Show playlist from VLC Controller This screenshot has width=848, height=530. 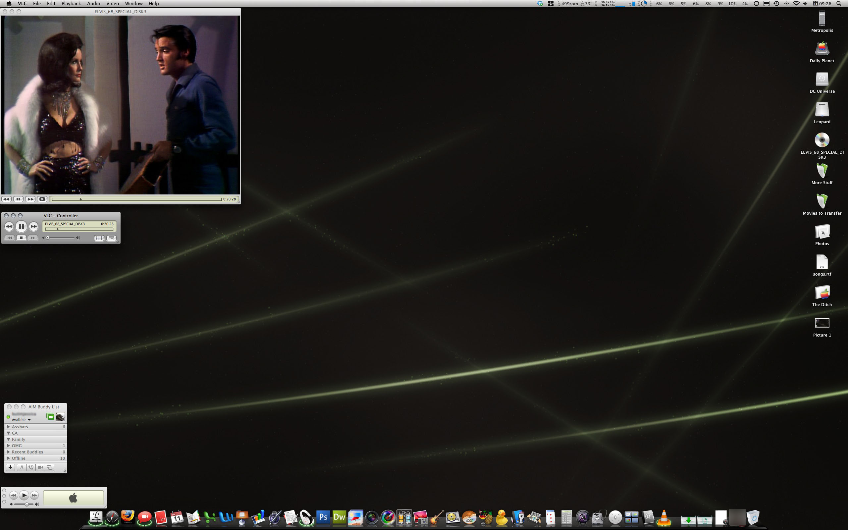[111, 238]
